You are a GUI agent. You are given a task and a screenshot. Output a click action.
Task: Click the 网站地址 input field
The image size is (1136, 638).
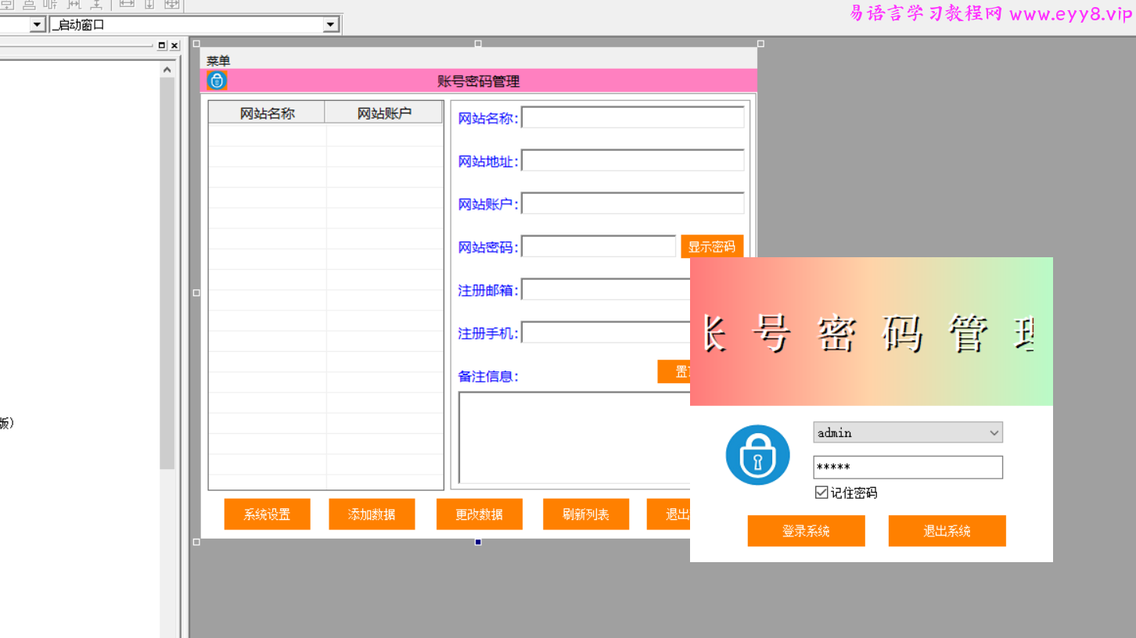click(x=633, y=160)
